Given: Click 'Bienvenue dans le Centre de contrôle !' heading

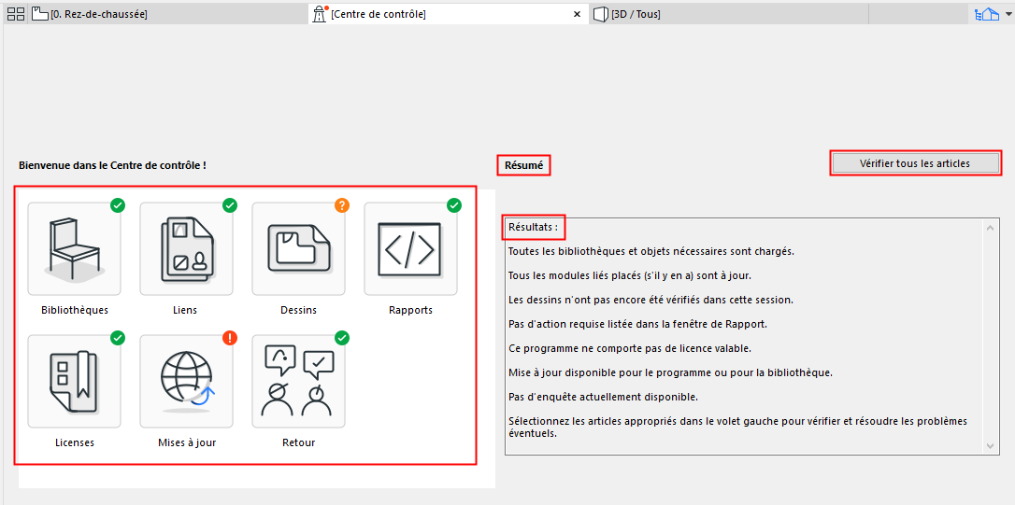Looking at the screenshot, I should 113,165.
